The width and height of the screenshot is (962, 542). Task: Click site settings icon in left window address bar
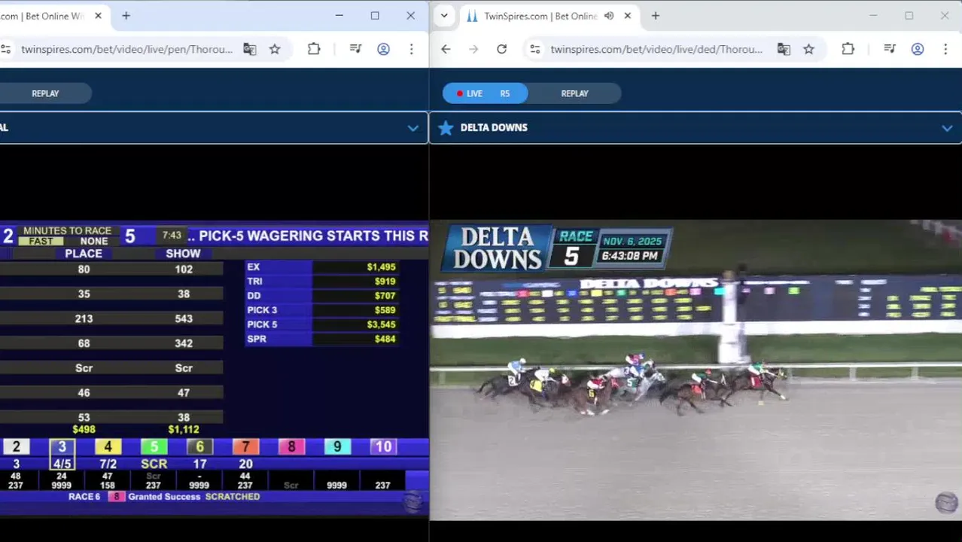(5, 50)
